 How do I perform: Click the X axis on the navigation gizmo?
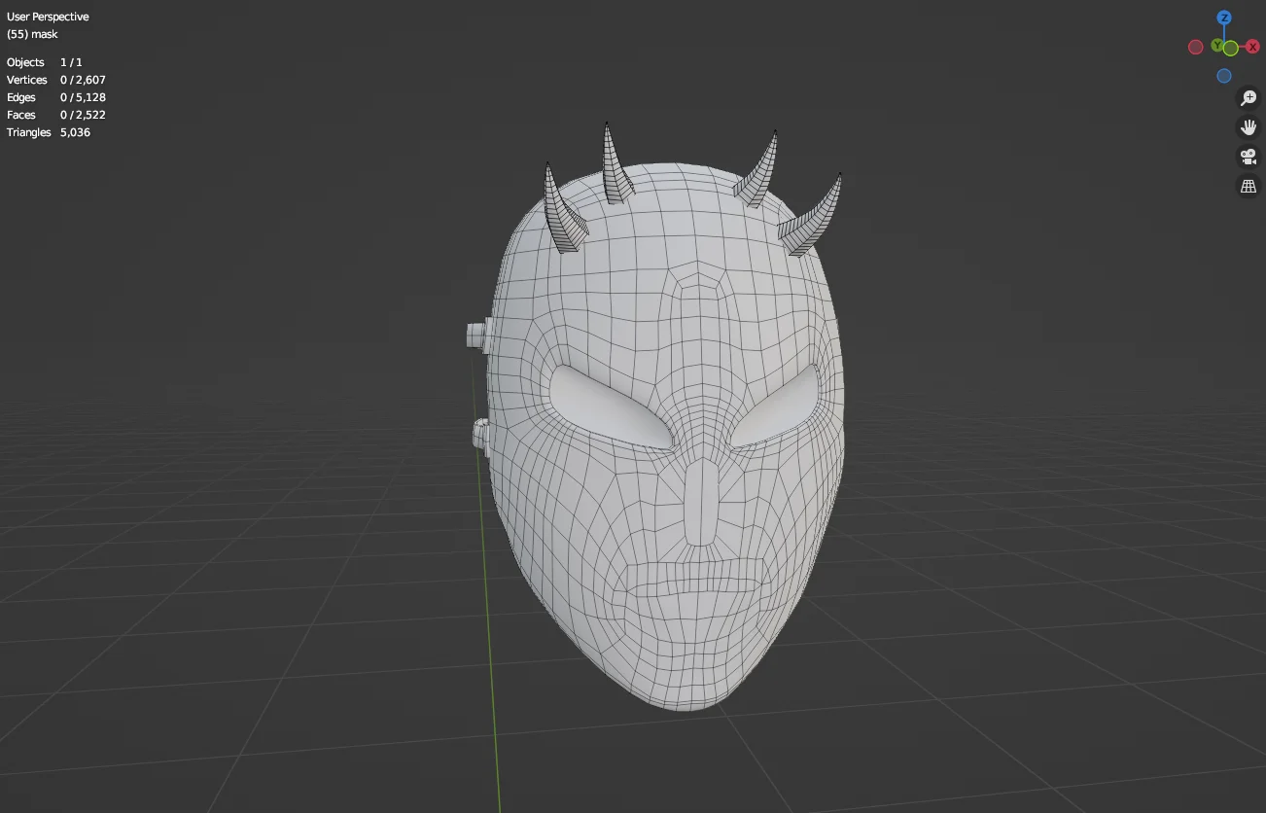click(x=1252, y=46)
